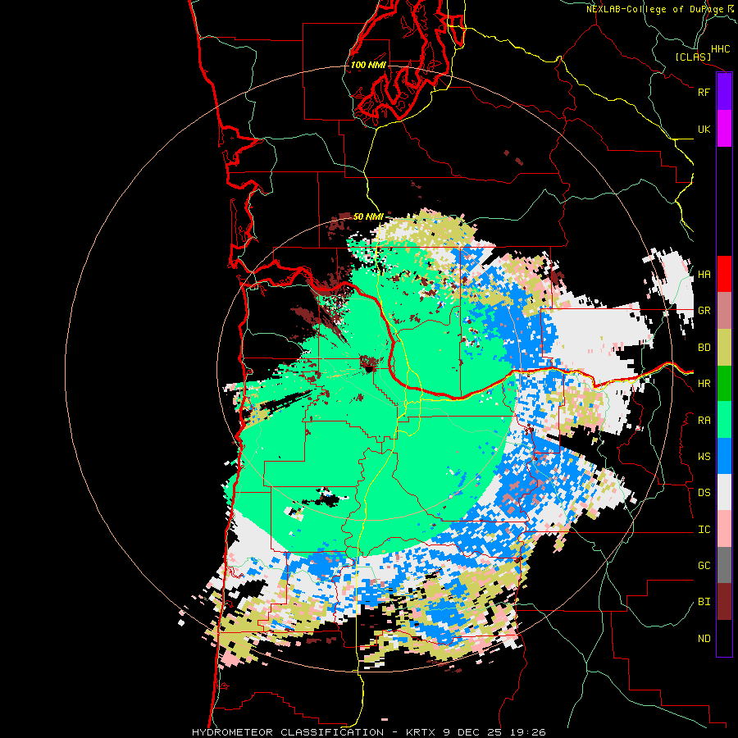Click the dark red BI legend swatch
This screenshot has height=738, width=738.
[724, 602]
